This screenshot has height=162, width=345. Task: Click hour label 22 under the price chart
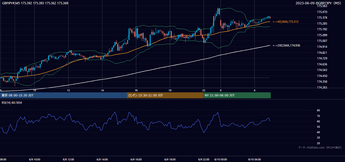pyautogui.click(x=204, y=90)
